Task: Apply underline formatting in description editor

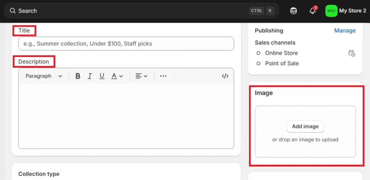Action: click(x=102, y=76)
